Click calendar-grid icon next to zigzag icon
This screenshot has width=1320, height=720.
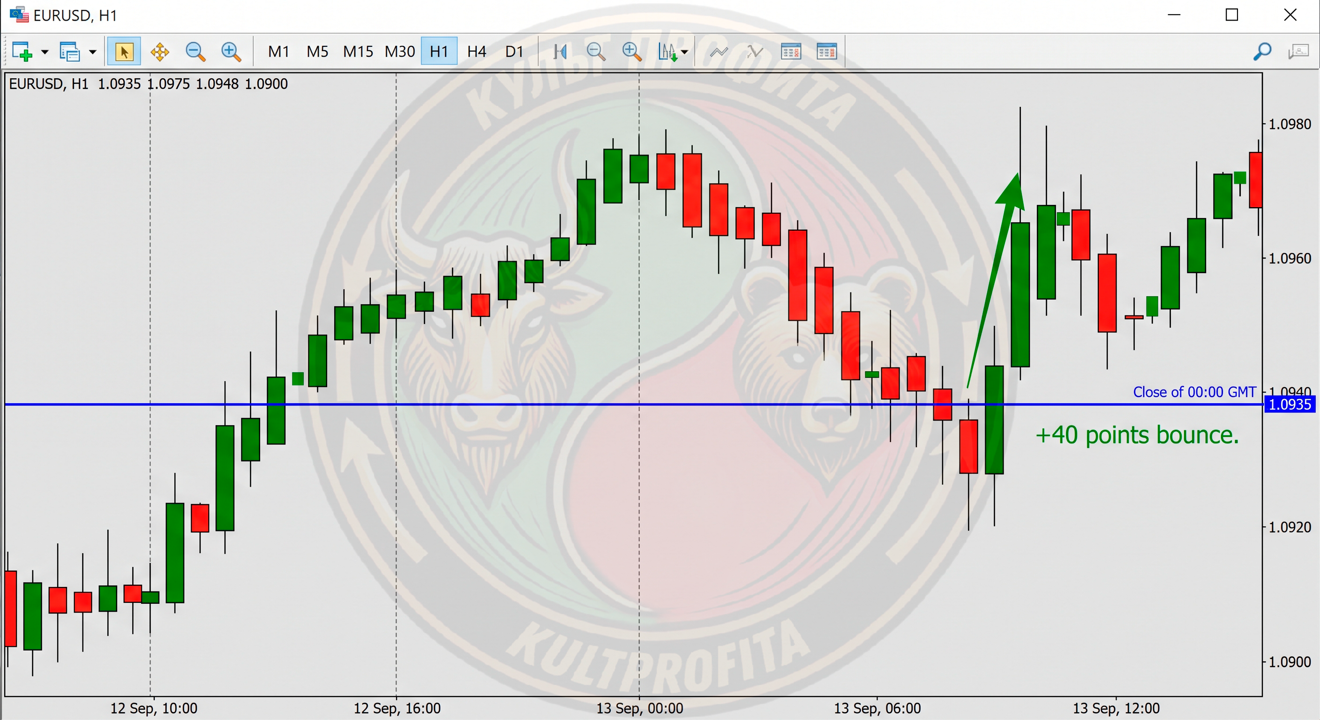coord(791,52)
